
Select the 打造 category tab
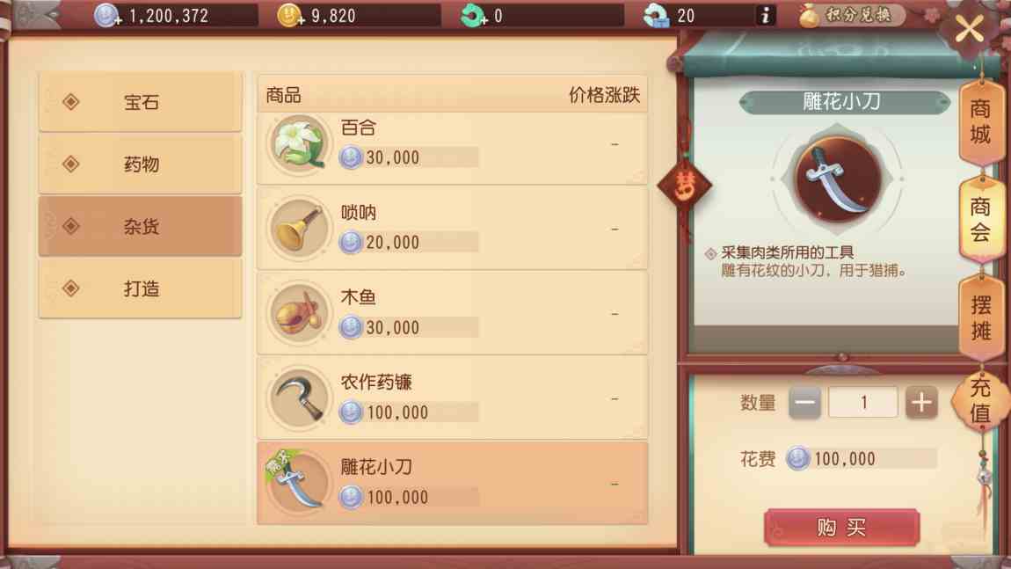click(140, 288)
